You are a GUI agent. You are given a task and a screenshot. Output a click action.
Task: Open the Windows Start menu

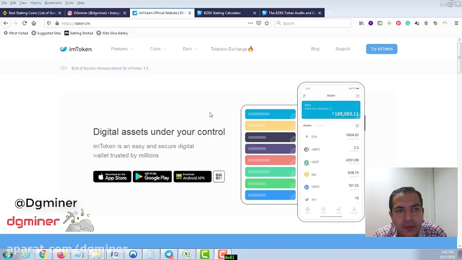[8, 254]
